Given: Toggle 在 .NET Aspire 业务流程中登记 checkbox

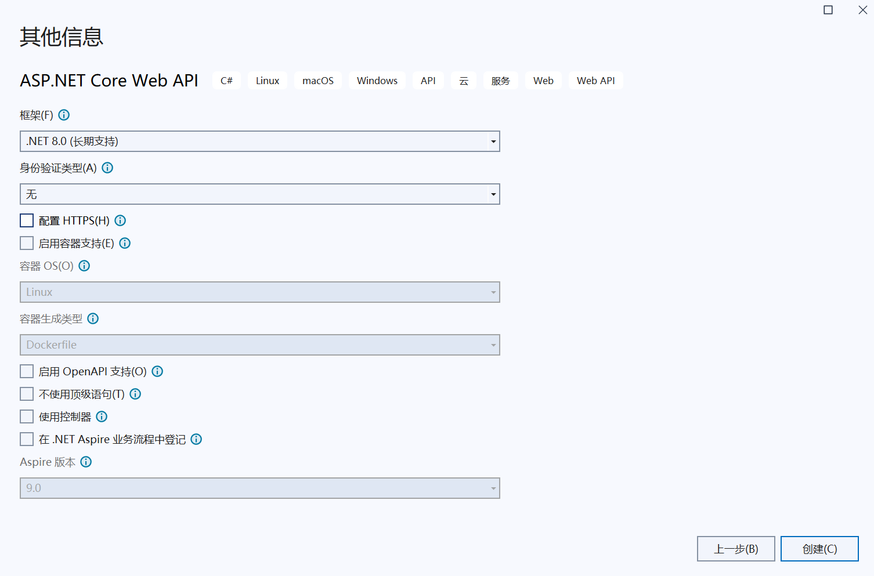Looking at the screenshot, I should tap(27, 439).
